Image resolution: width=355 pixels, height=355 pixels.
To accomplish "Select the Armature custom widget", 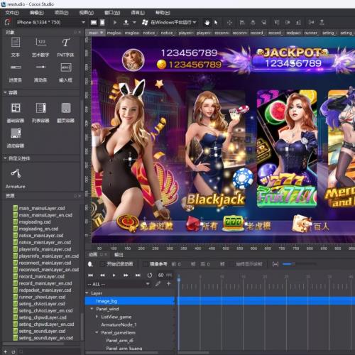I will point(16,173).
